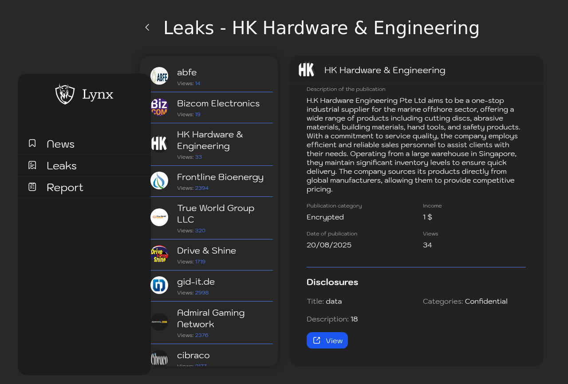This screenshot has width=568, height=384.
Task: Click the views count 1719
Action: [x=200, y=262]
